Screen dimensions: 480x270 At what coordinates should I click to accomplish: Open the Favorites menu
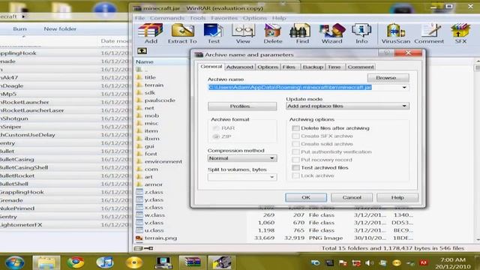click(x=224, y=18)
